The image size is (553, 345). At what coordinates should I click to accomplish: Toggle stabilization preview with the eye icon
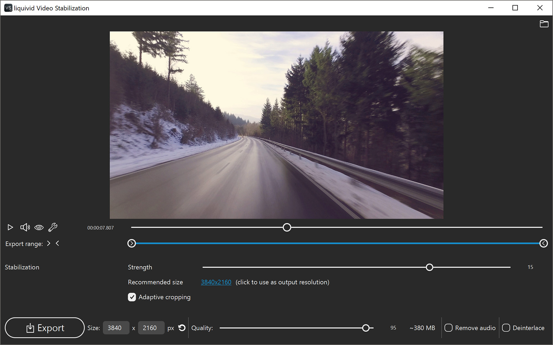pos(39,227)
